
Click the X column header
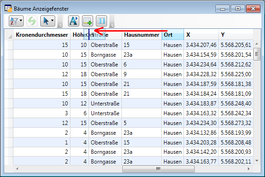point(201,34)
